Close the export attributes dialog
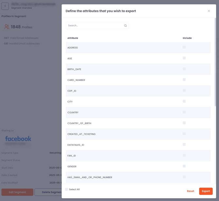The image size is (219, 201). tap(209, 11)
